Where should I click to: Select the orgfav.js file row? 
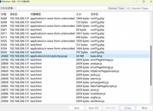75,97
